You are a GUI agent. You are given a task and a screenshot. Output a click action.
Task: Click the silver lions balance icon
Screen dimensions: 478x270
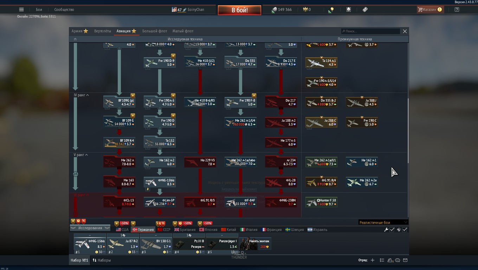(x=274, y=10)
